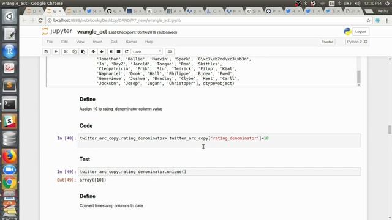The width and height of the screenshot is (392, 220).
Task: Open the Help menu
Action: 149,42
